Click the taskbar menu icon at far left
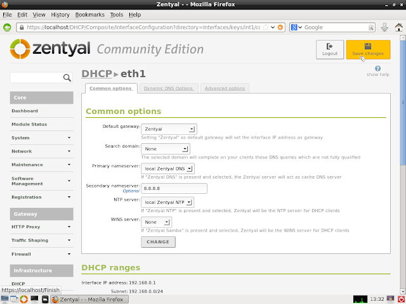406x304 pixels. (4, 300)
